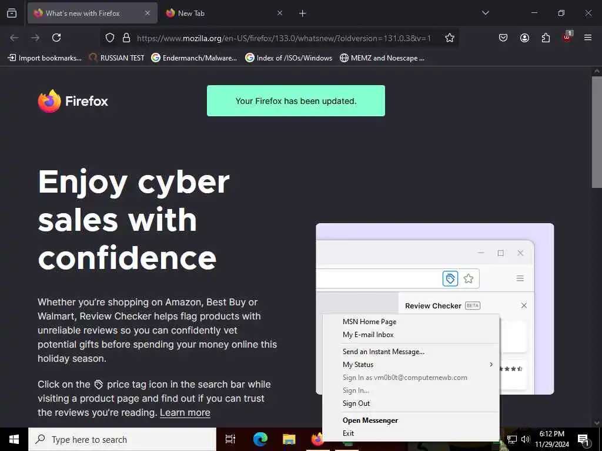Click the page's vertical scrollbar thumb
Screen dimensions: 602x451
click(597, 132)
